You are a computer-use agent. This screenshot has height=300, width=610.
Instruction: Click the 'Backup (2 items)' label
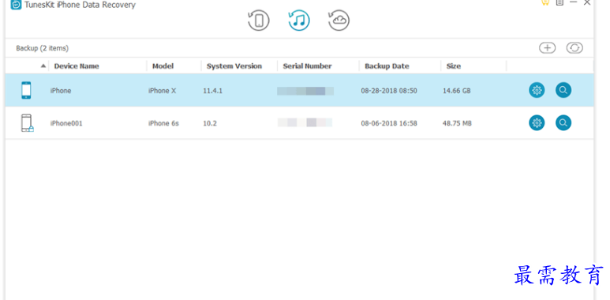[42, 48]
